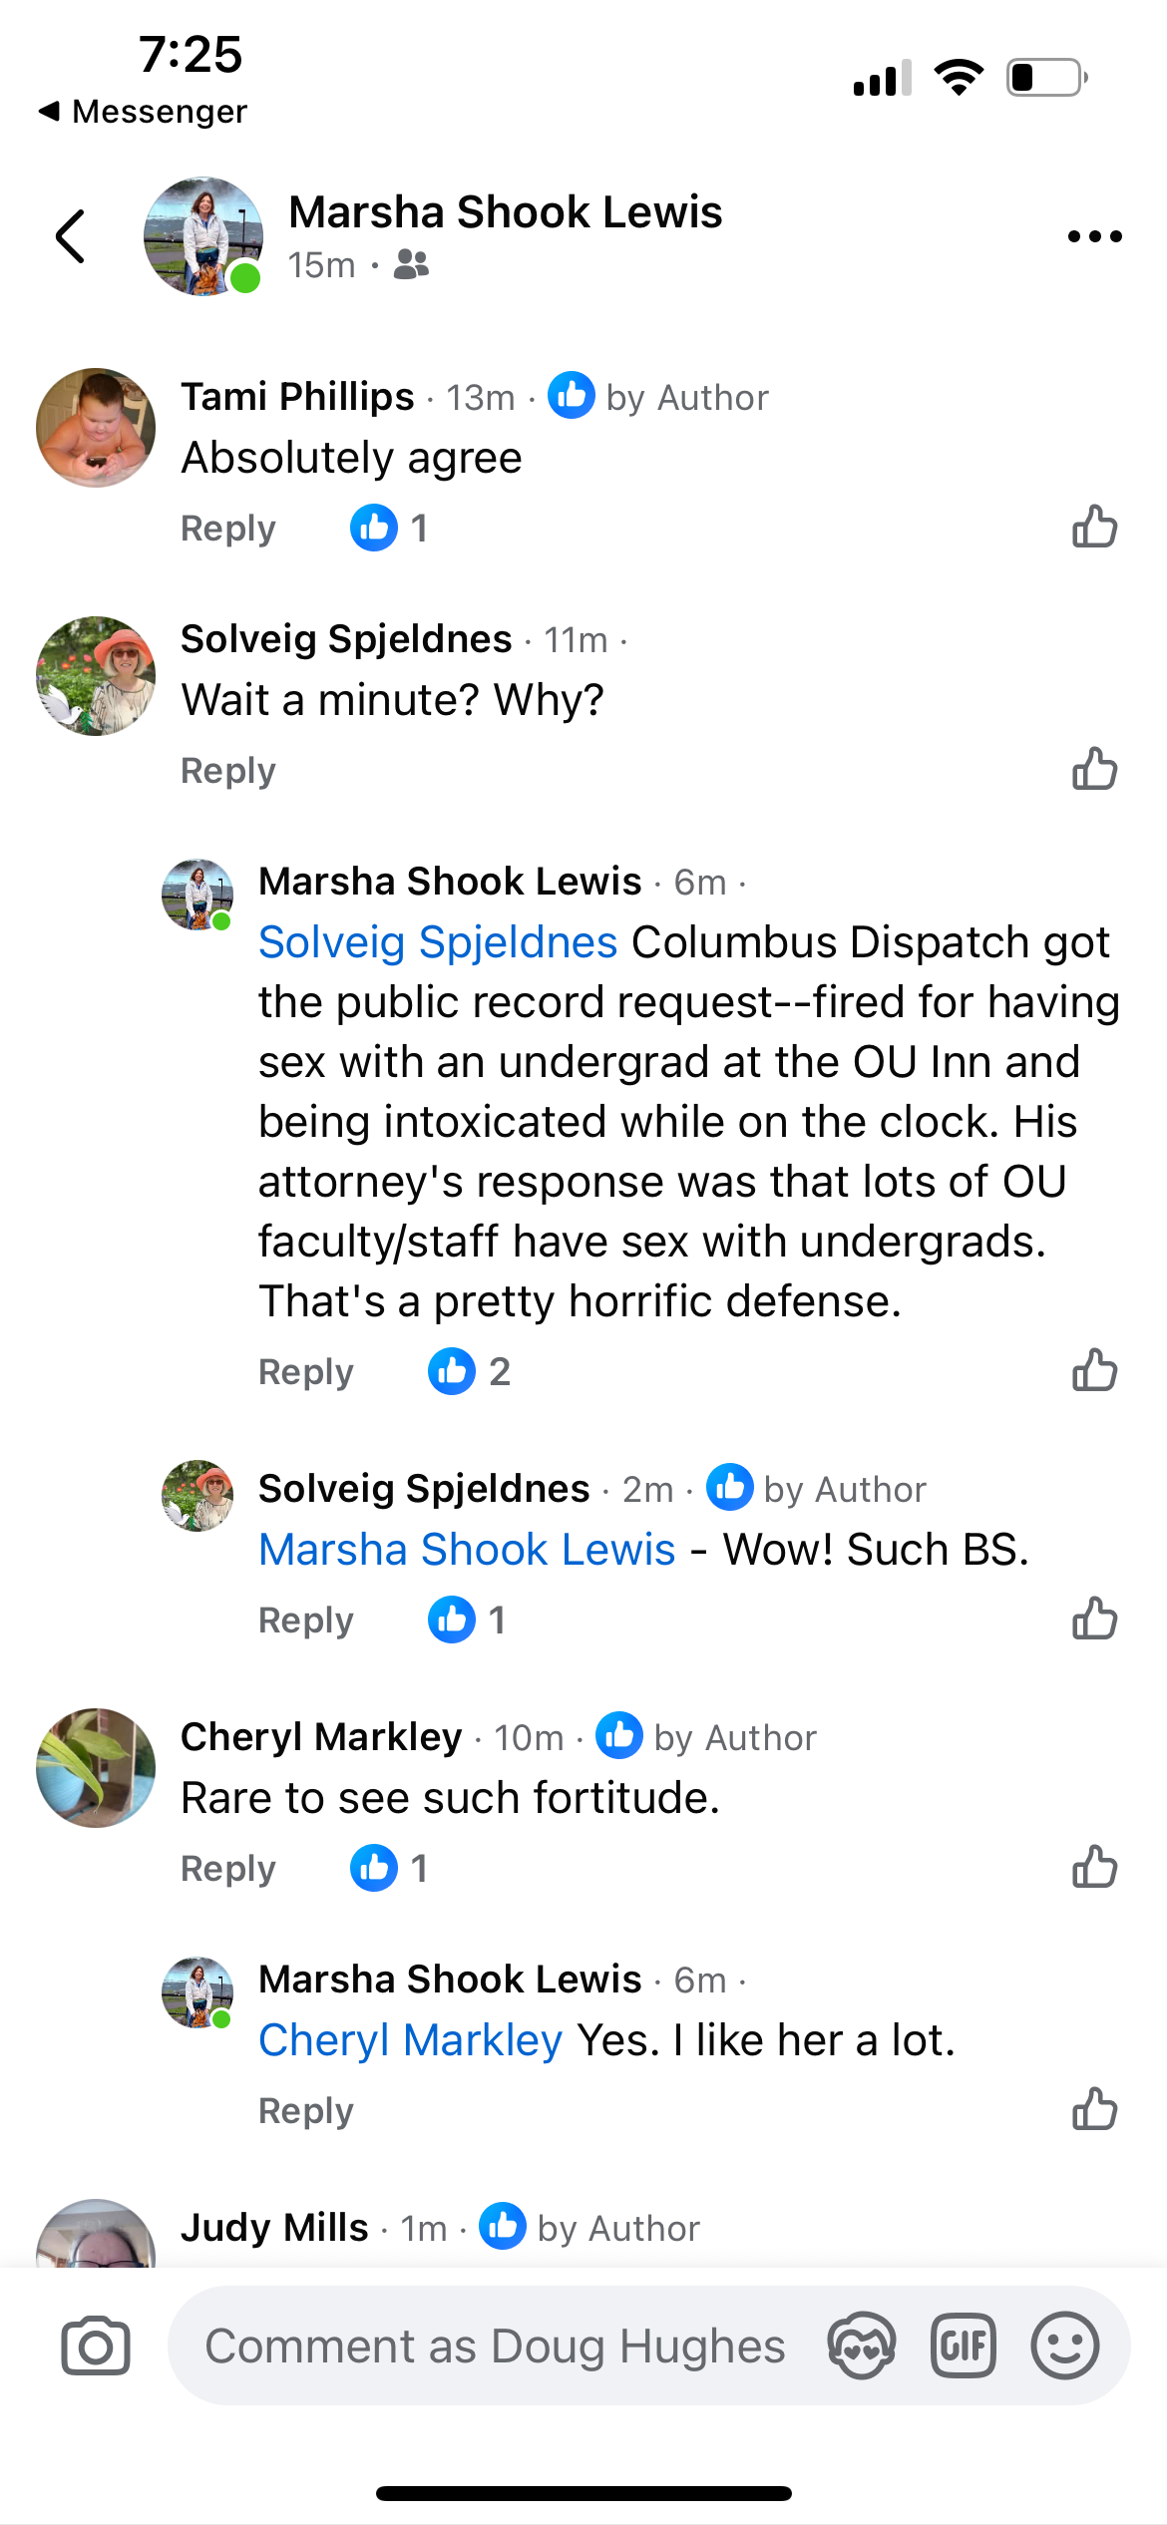Open the emoji smiley picker

pyautogui.click(x=1064, y=2345)
